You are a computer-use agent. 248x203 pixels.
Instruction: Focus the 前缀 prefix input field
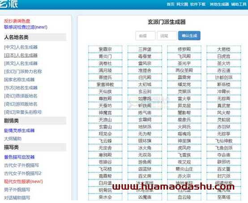pyautogui.click(x=145, y=36)
